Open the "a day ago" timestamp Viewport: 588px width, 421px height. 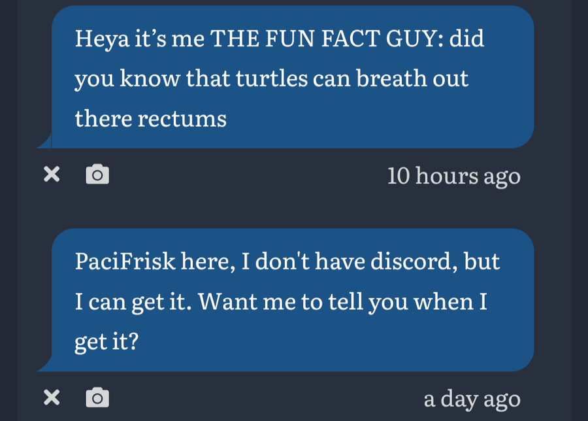[472, 398]
